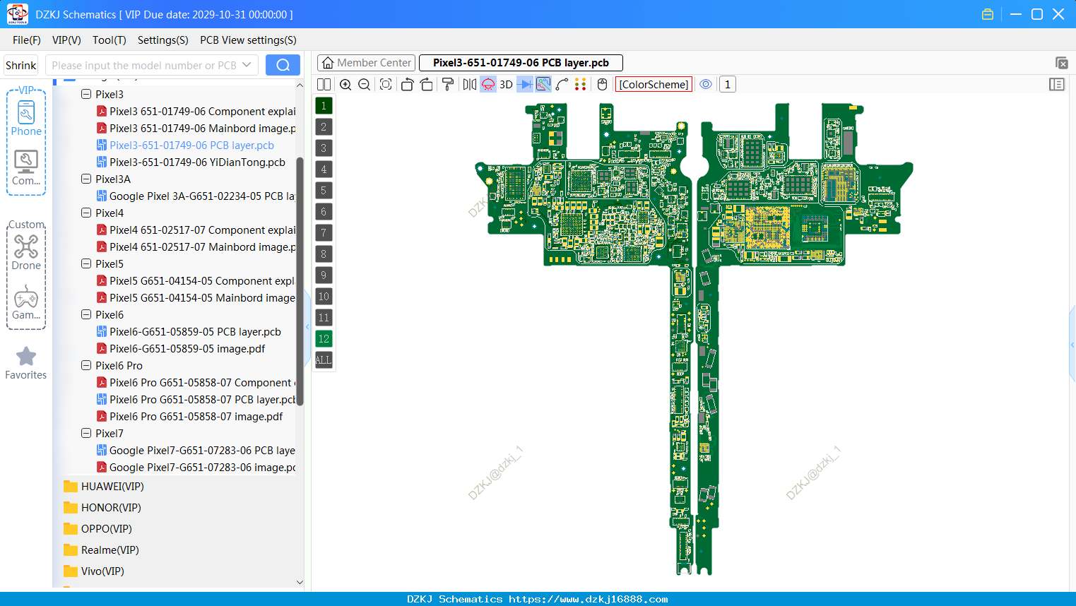Collapse the Pixel6 tree node
This screenshot has height=606, width=1076.
pyautogui.click(x=86, y=314)
